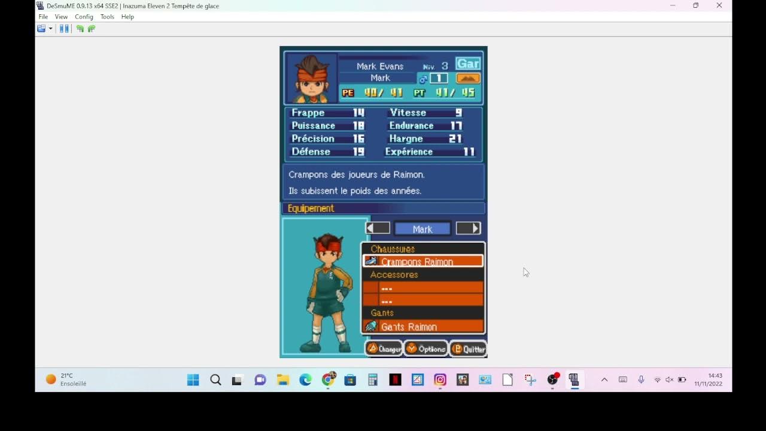766x431 pixels.
Task: Open the clock showing 14:43
Action: pyautogui.click(x=709, y=380)
